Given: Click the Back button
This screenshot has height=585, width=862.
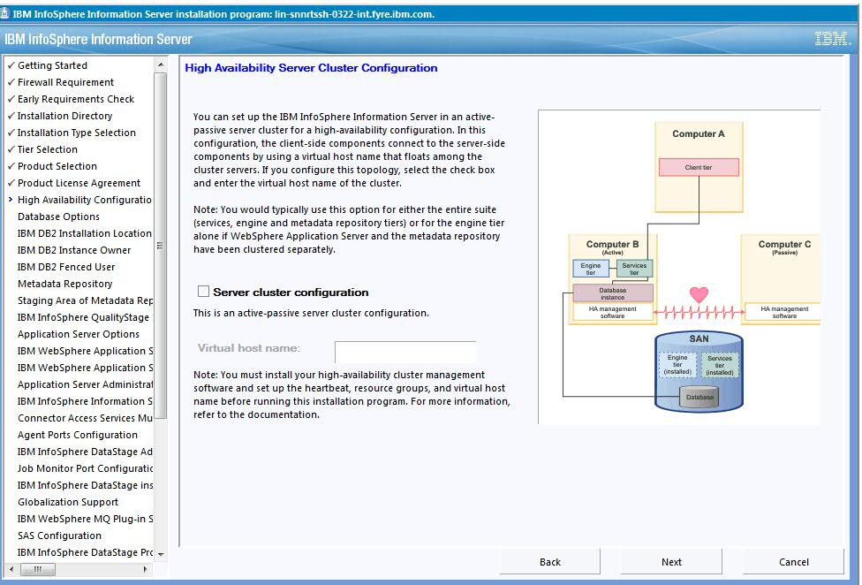Looking at the screenshot, I should pyautogui.click(x=549, y=561).
